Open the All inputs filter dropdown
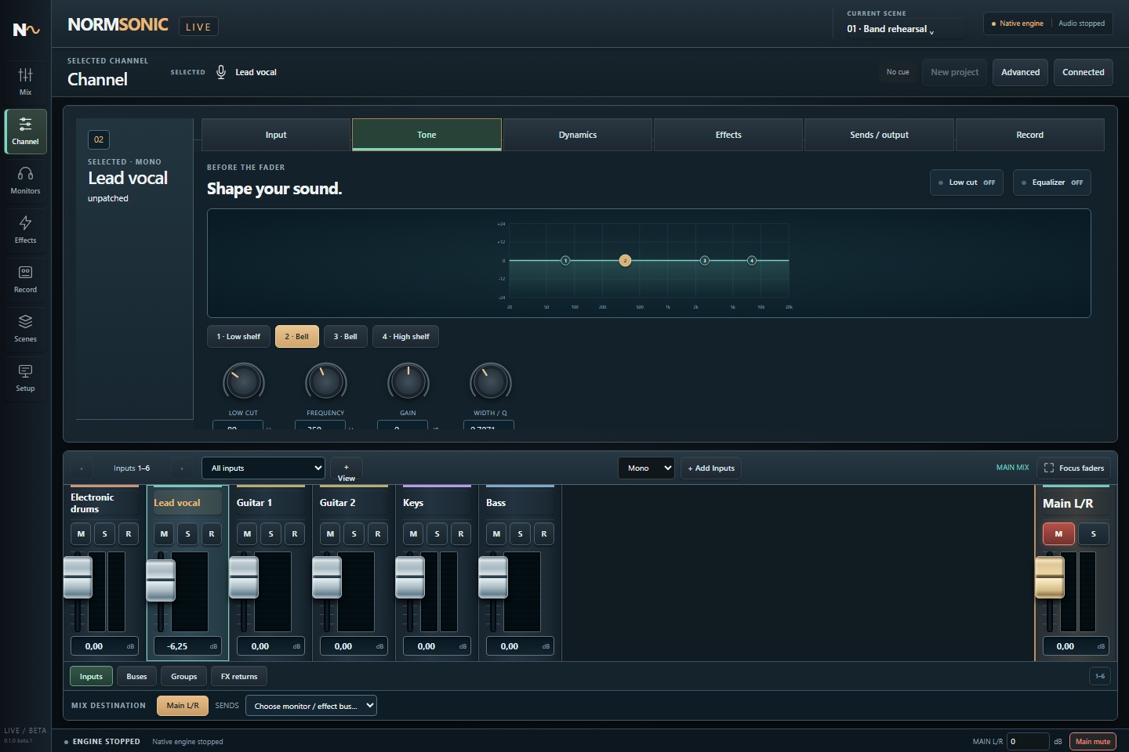This screenshot has height=752, width=1129. click(263, 468)
